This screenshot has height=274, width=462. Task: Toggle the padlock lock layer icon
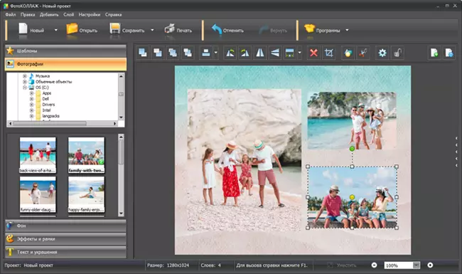tap(397, 53)
